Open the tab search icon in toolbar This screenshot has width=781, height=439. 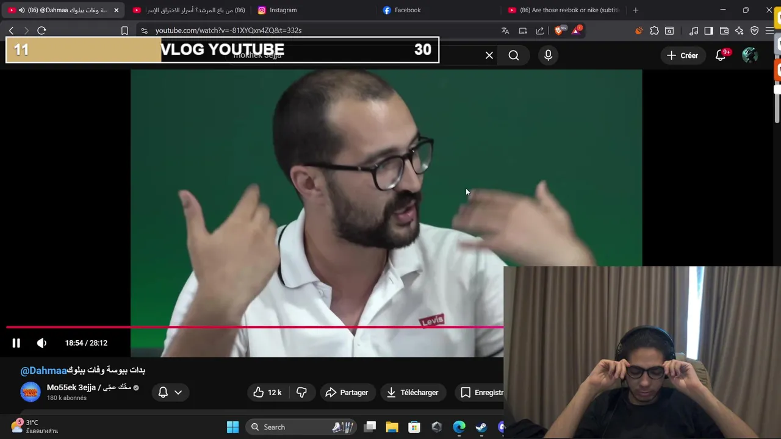point(669,30)
